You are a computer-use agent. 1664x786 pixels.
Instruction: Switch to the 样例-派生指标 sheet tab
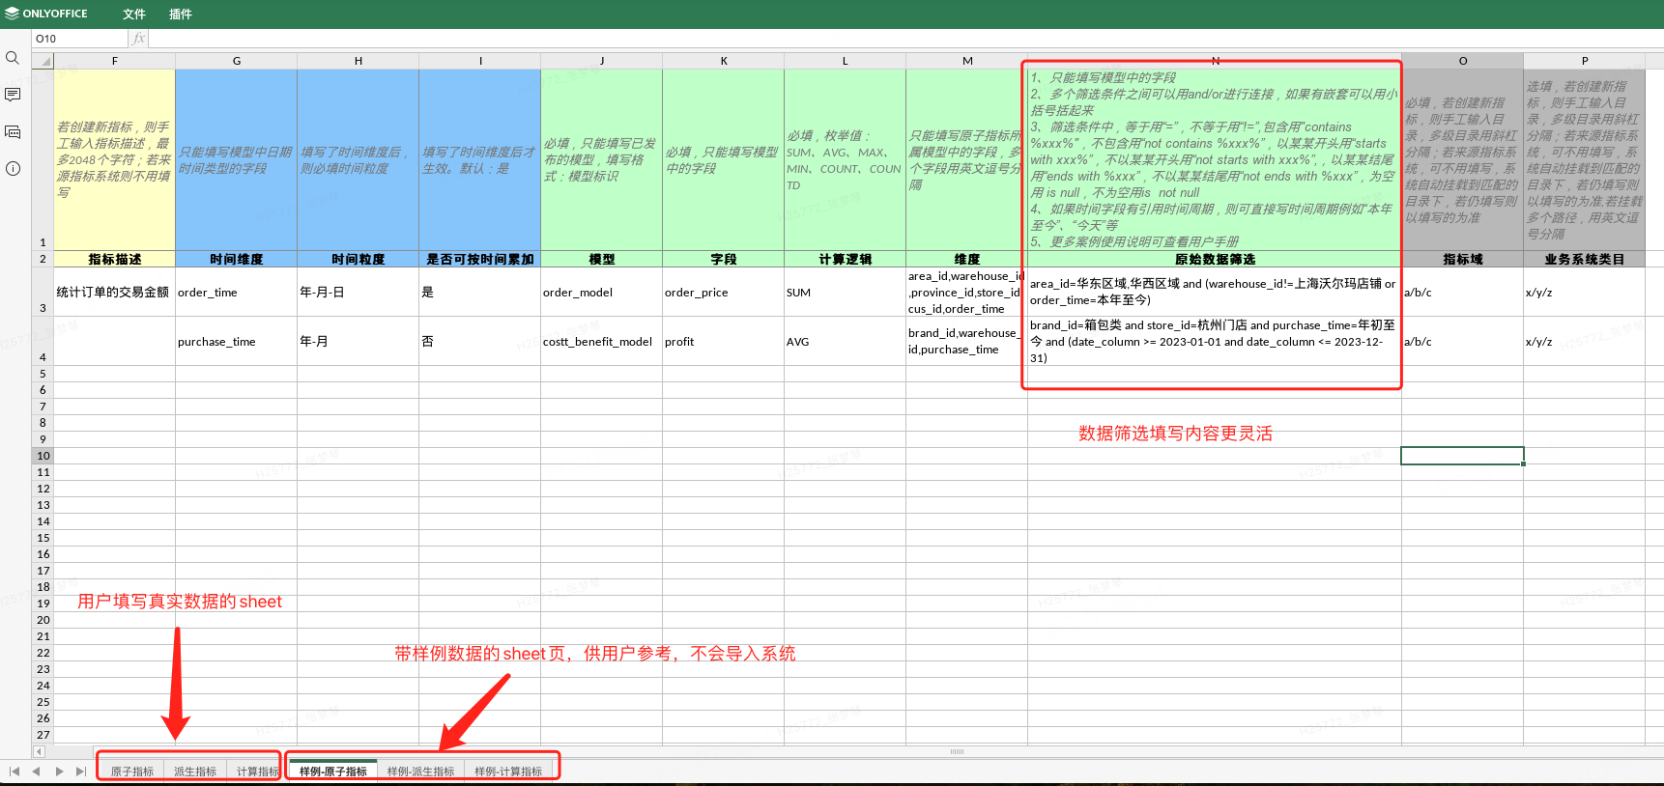click(420, 772)
